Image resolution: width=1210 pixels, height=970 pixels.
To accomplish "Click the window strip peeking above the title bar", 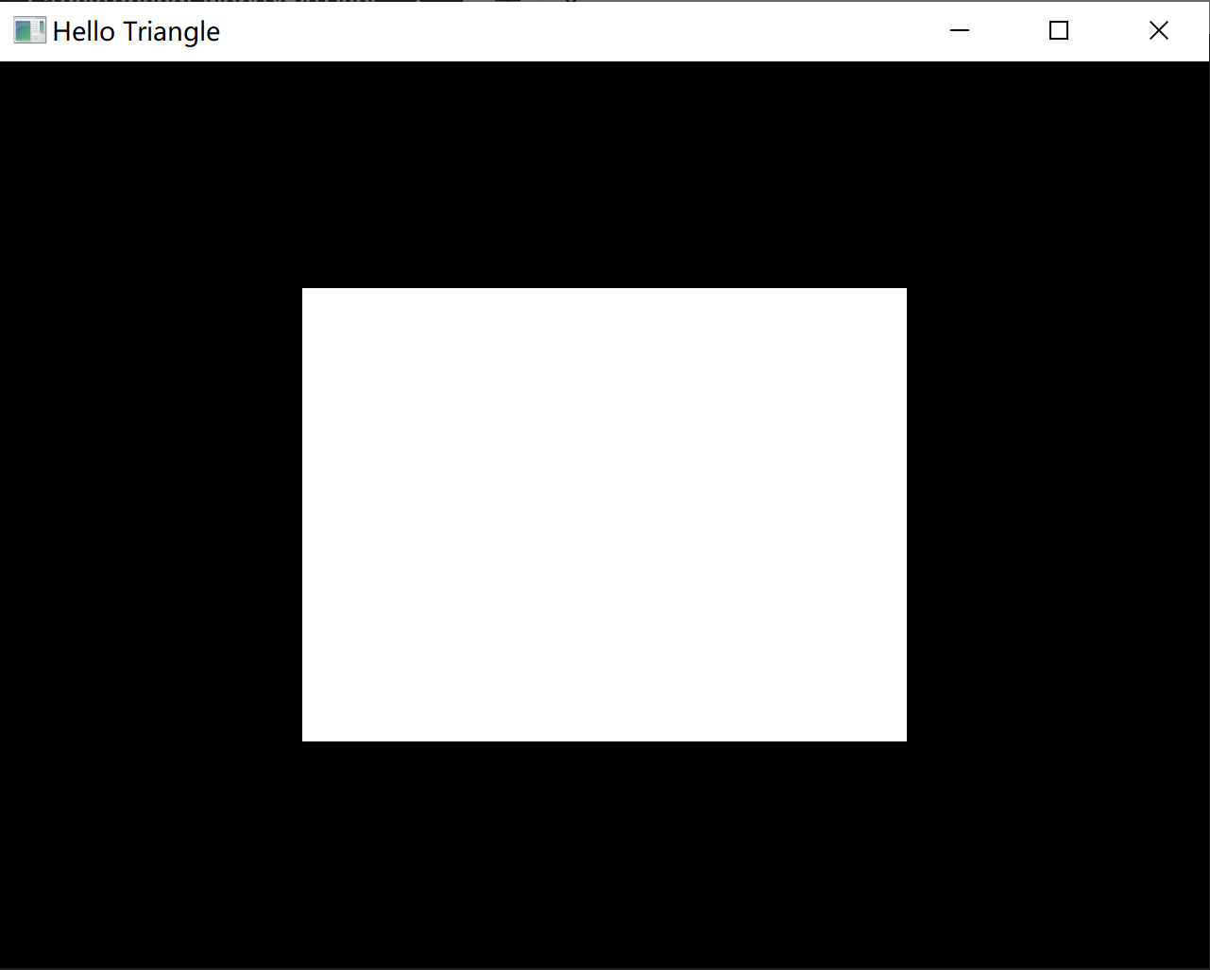I will (283, 4).
